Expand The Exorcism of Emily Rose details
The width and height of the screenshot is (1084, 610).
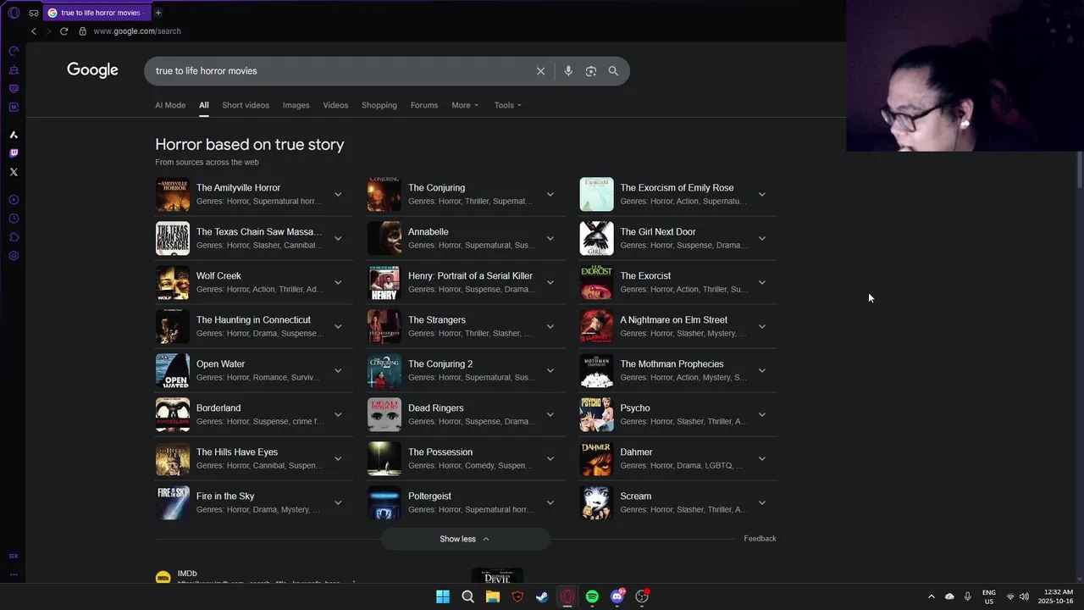[x=761, y=194]
